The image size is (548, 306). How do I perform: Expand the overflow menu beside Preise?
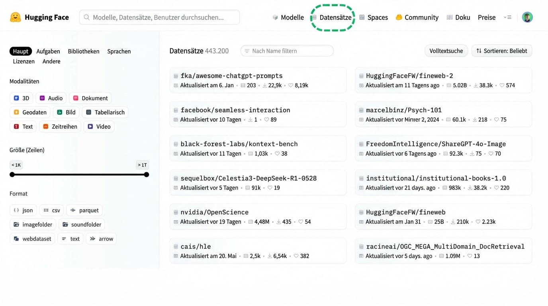(x=507, y=17)
